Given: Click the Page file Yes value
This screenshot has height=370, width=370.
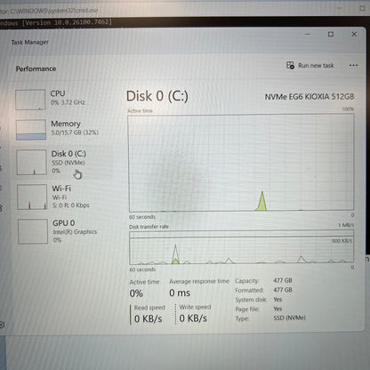Looking at the screenshot, I should pyautogui.click(x=277, y=309).
